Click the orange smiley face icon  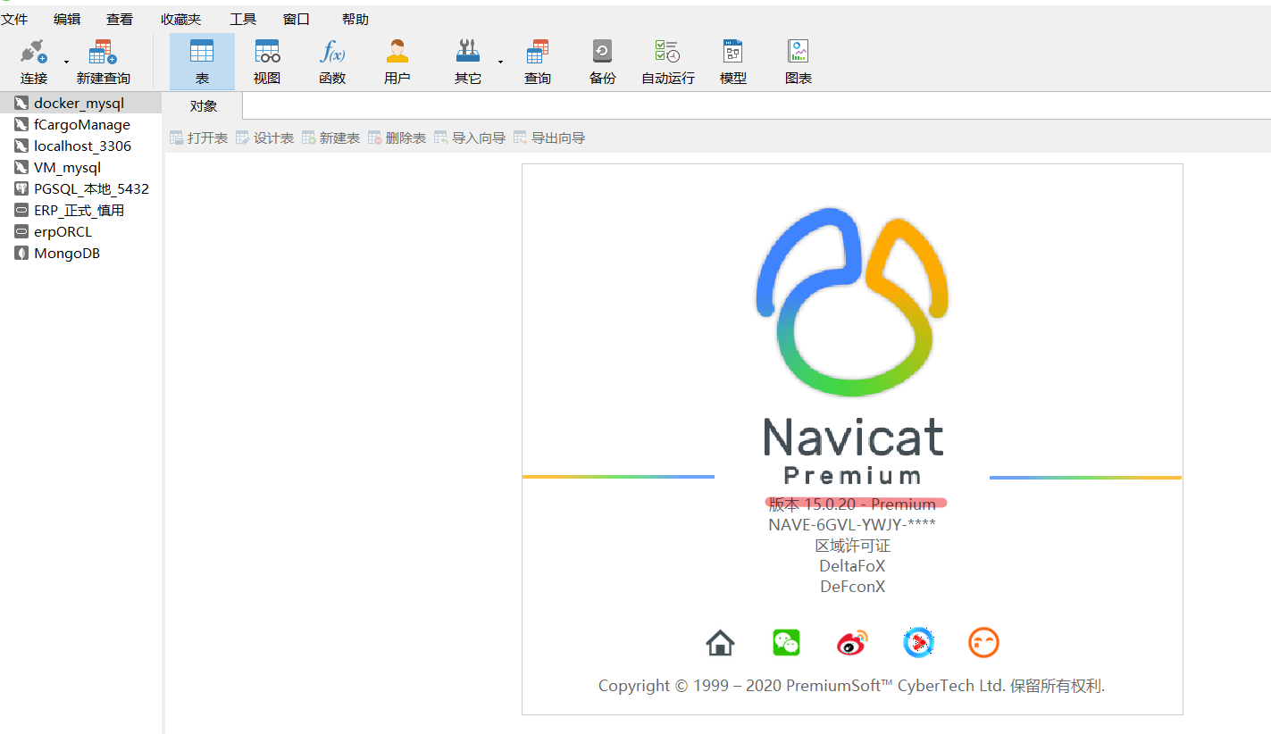(983, 643)
